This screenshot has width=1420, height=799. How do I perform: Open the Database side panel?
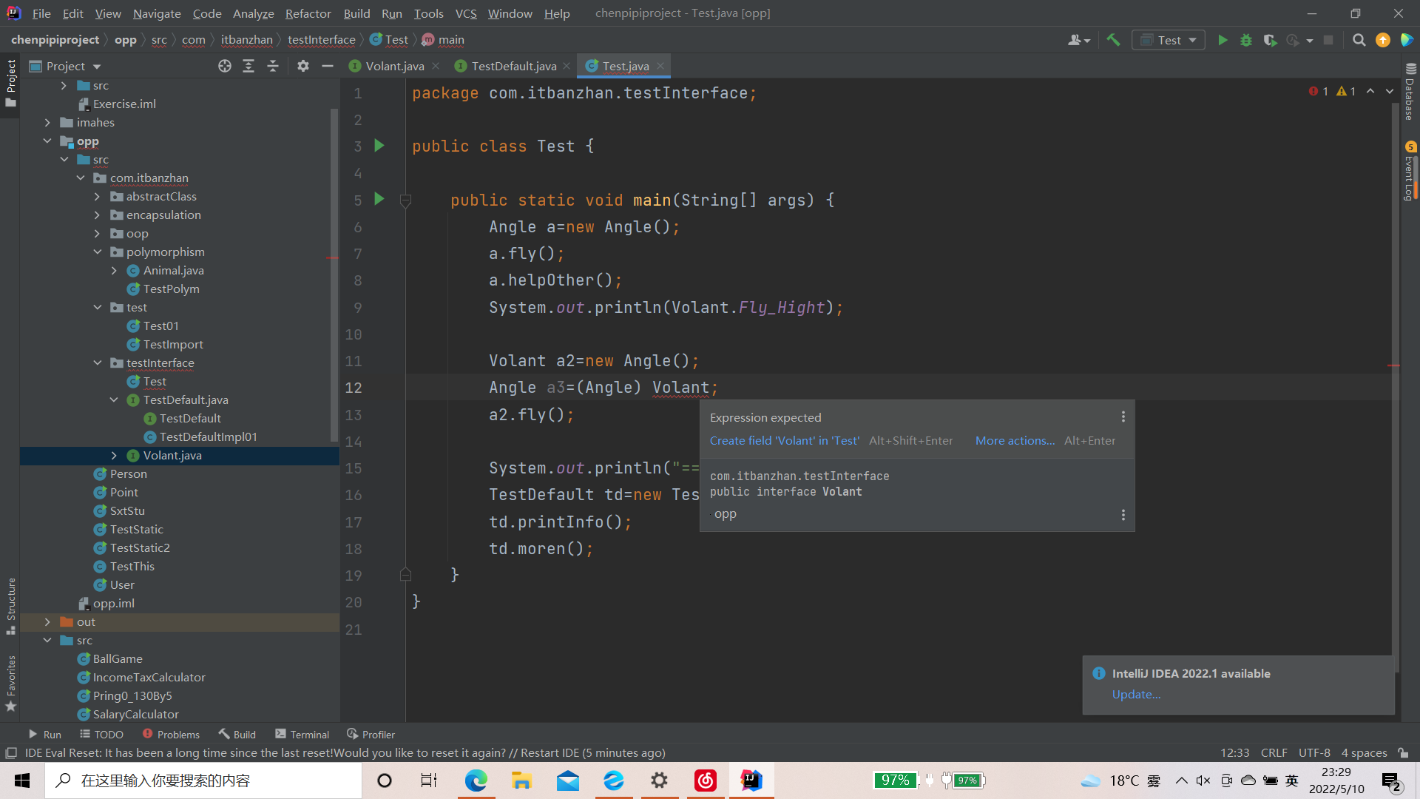[1410, 92]
